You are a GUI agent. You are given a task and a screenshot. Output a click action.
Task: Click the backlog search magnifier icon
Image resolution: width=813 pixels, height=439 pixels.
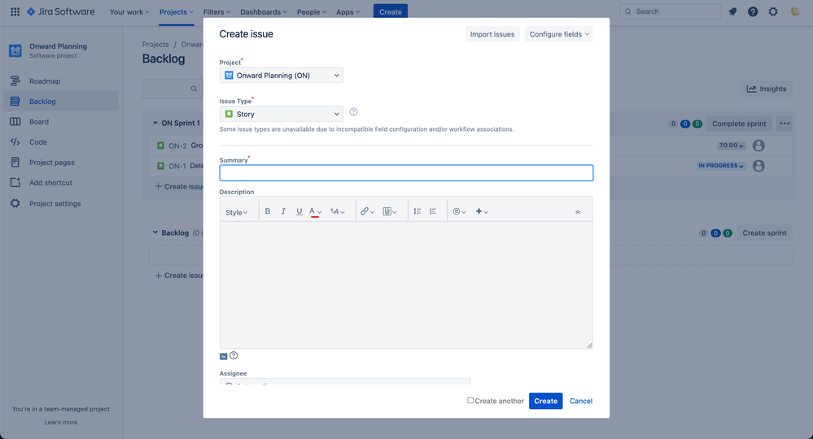pyautogui.click(x=194, y=89)
